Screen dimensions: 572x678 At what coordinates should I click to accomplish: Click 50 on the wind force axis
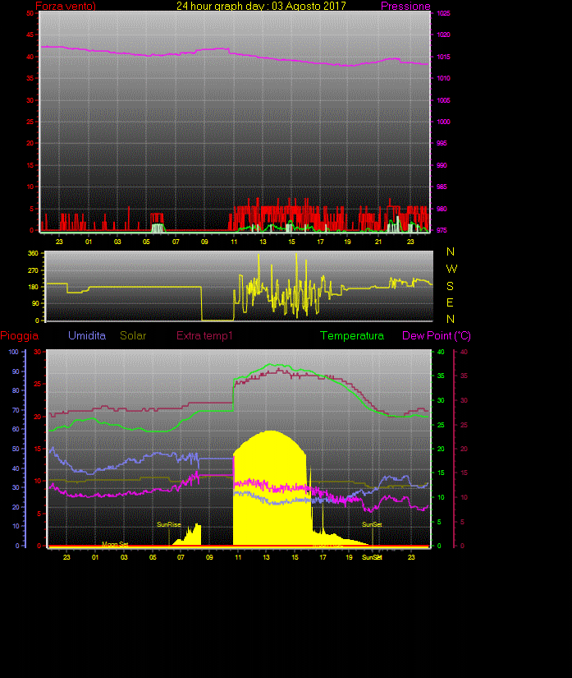click(x=30, y=13)
